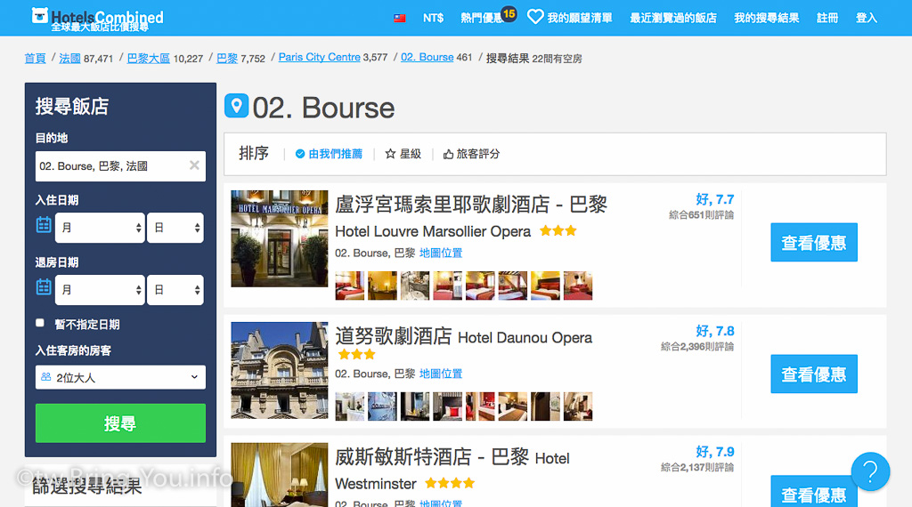
Task: Sort results by 旅客評分
Action: 472,154
